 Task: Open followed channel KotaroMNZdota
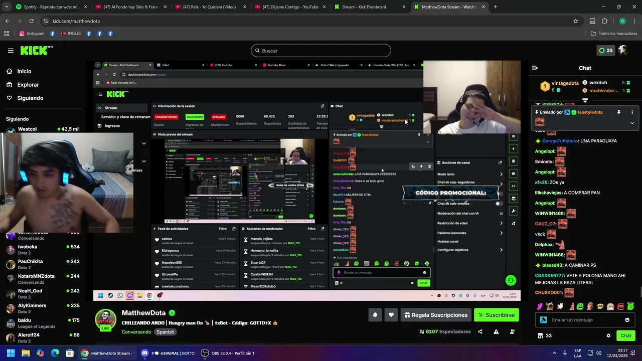pos(43,279)
